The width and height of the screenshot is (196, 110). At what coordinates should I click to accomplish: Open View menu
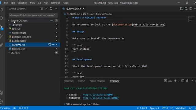[32, 3]
